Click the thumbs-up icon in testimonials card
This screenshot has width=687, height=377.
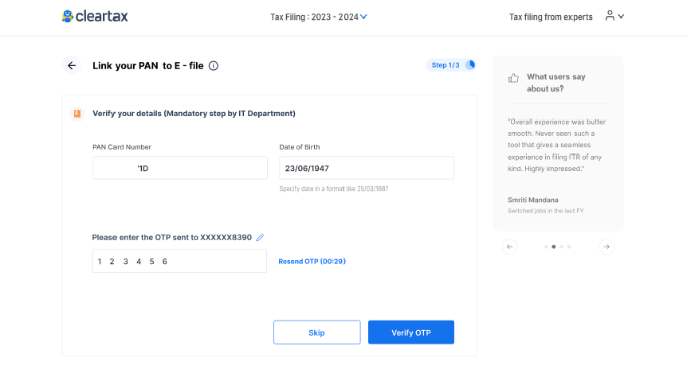click(x=513, y=78)
